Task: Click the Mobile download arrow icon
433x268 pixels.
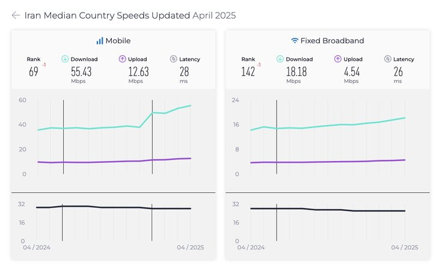Action: pos(65,59)
